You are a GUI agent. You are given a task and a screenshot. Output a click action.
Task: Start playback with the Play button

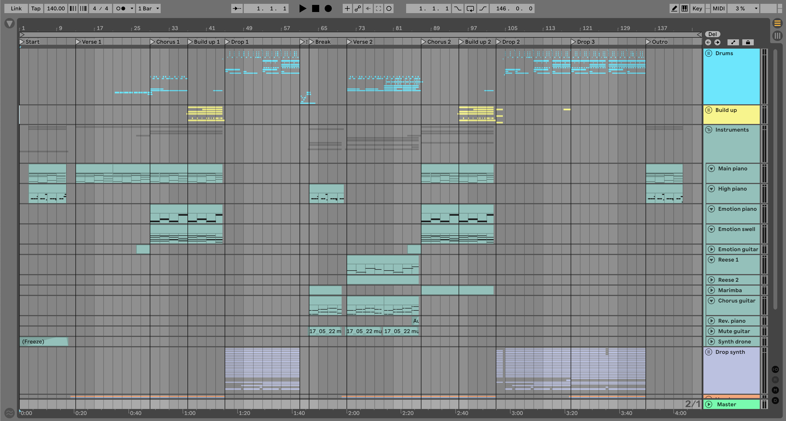(302, 8)
